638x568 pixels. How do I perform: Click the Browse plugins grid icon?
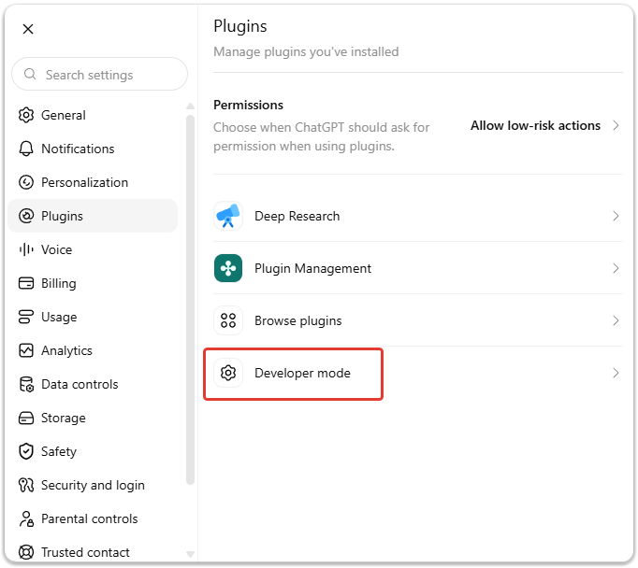click(x=228, y=320)
